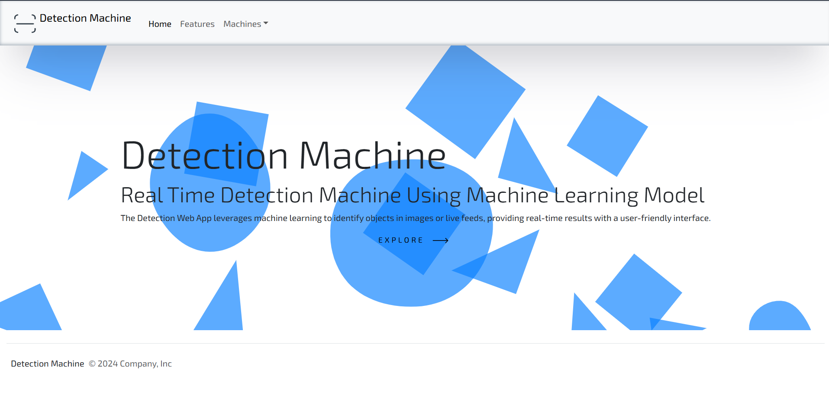Switch to the Features section
Viewport: 829px width, 393px height.
197,24
